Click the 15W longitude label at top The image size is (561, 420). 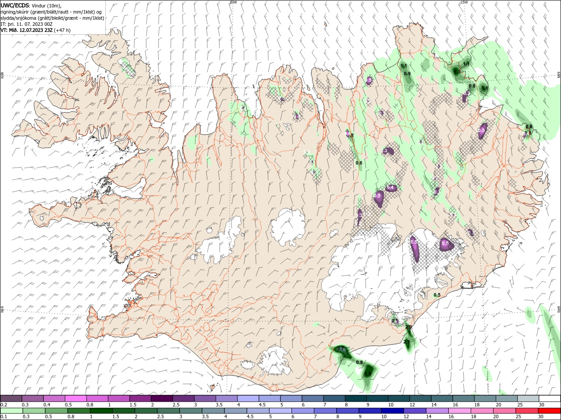point(464,2)
